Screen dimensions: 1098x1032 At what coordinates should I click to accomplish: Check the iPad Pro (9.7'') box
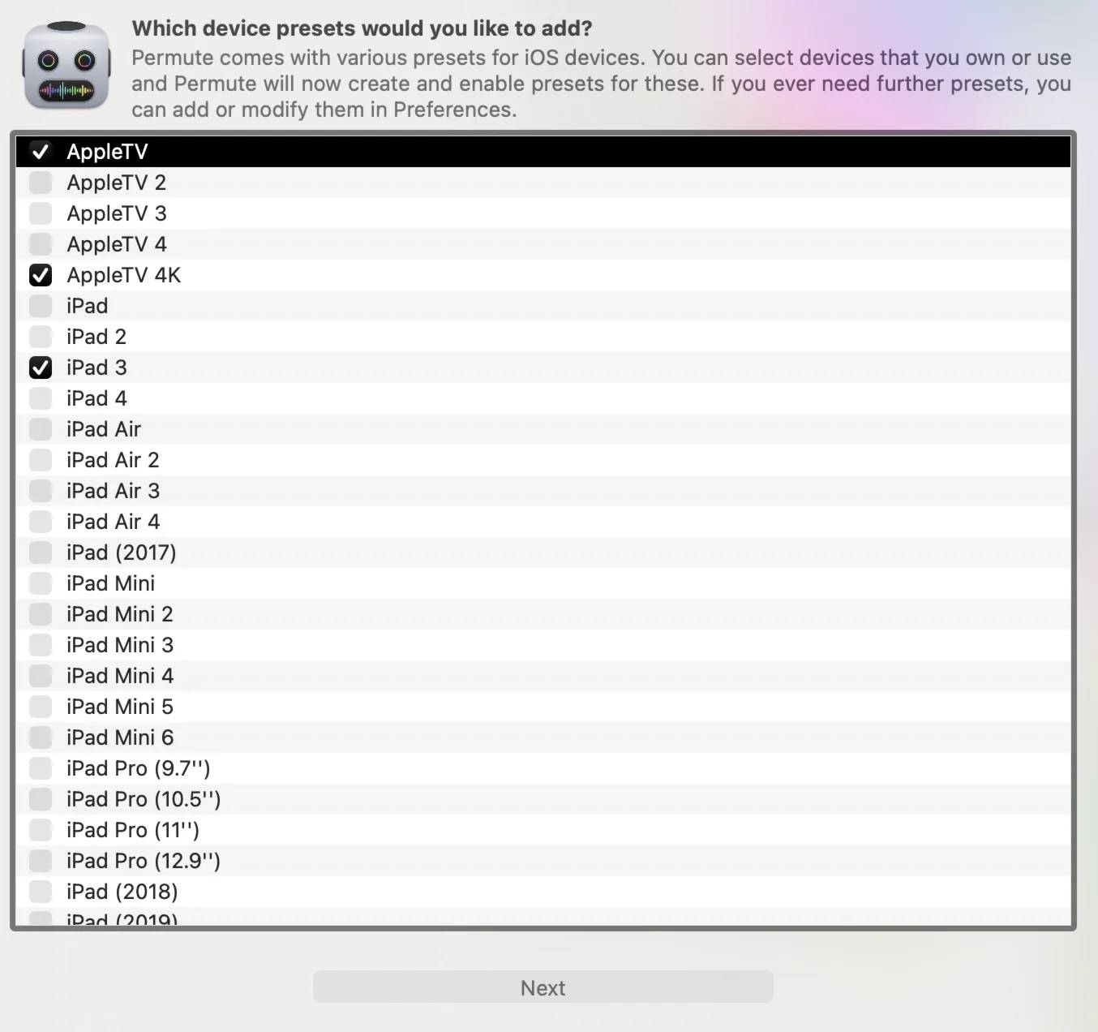41,768
